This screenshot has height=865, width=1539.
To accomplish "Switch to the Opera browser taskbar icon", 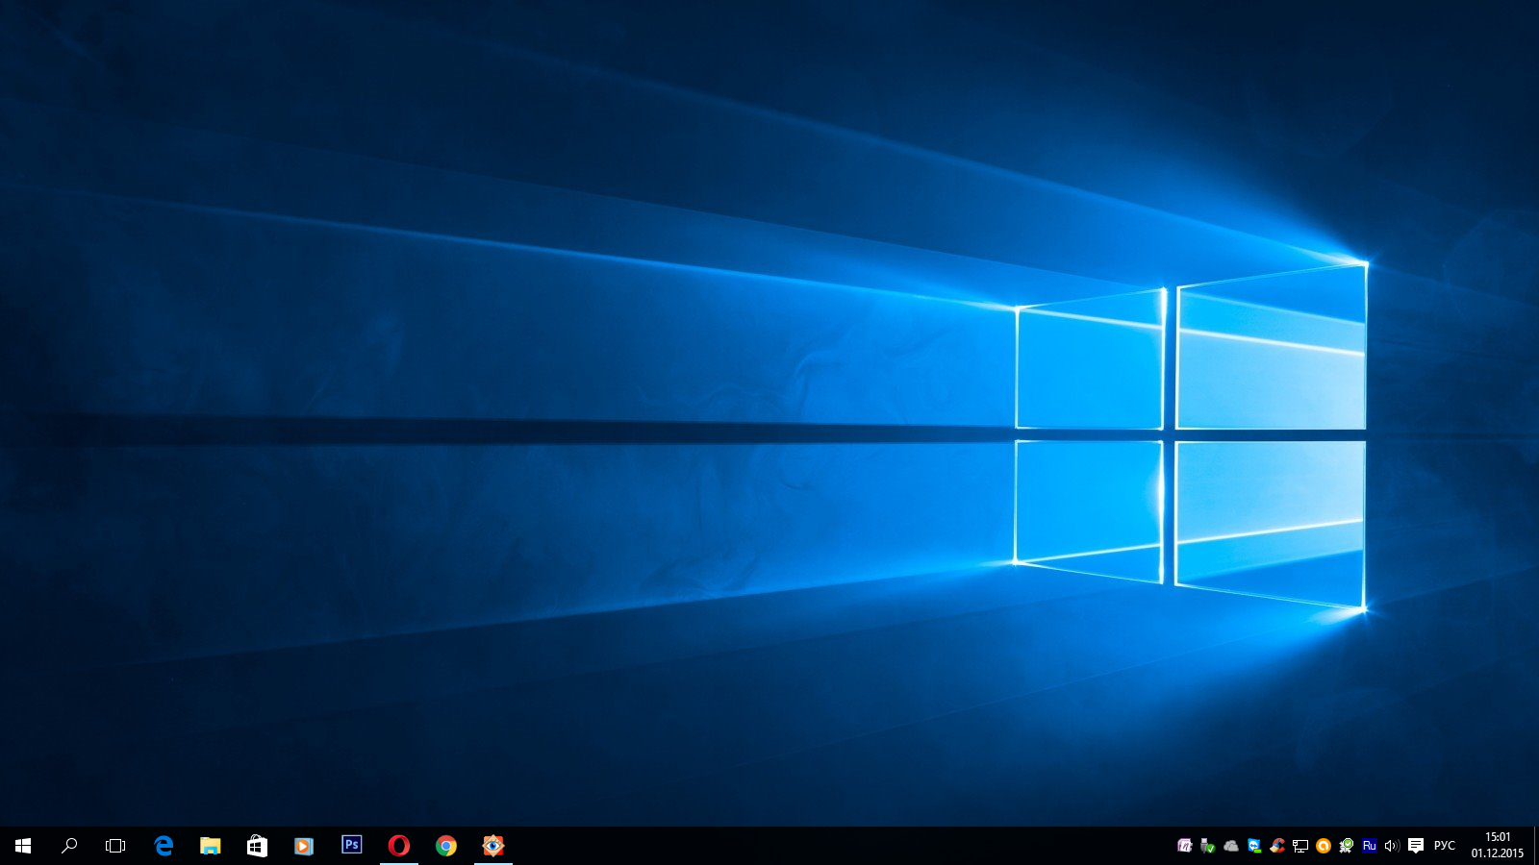I will pos(398,846).
